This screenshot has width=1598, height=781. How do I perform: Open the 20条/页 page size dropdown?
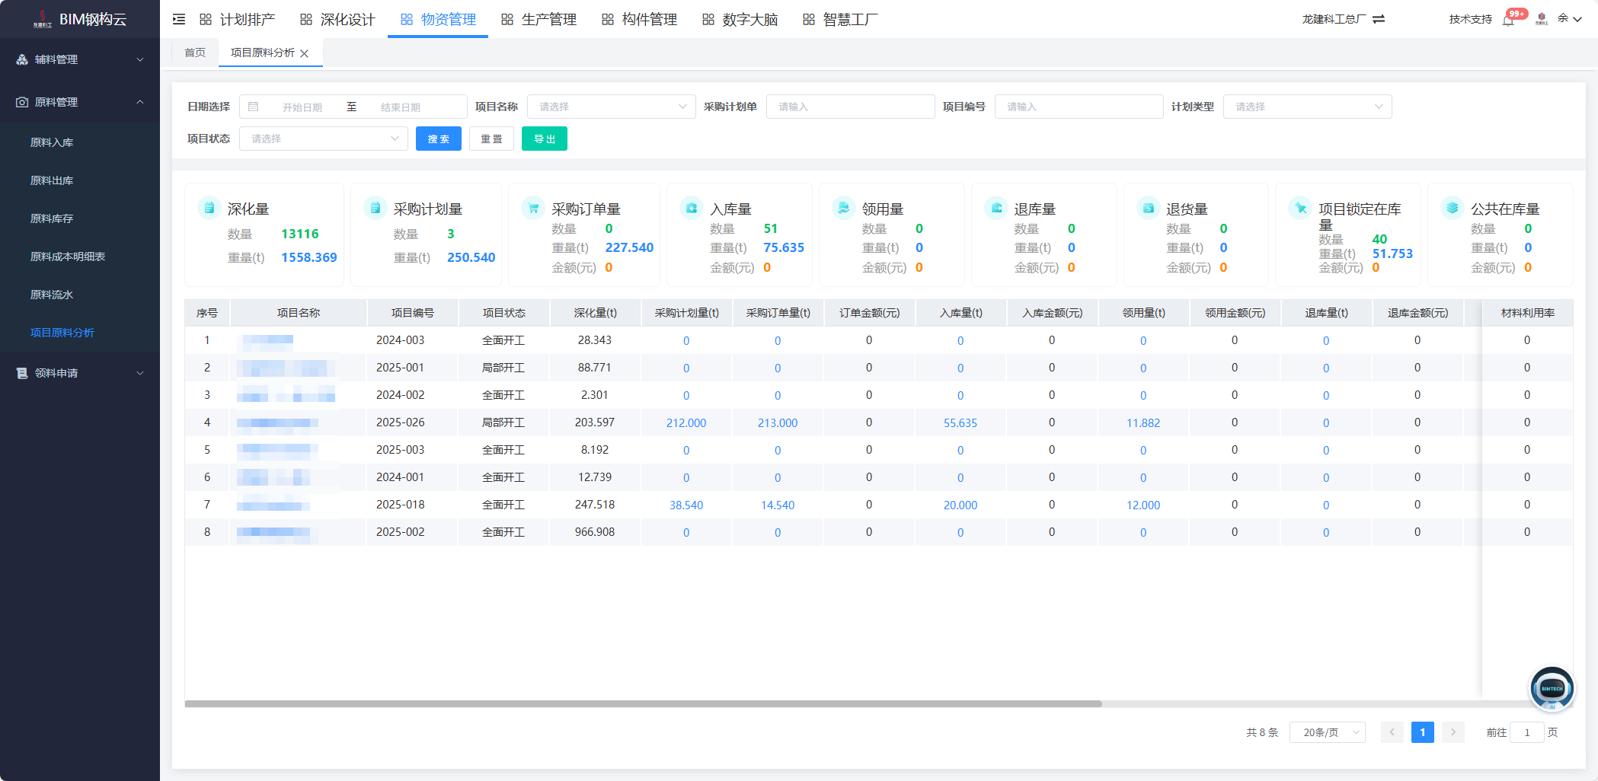(1327, 732)
